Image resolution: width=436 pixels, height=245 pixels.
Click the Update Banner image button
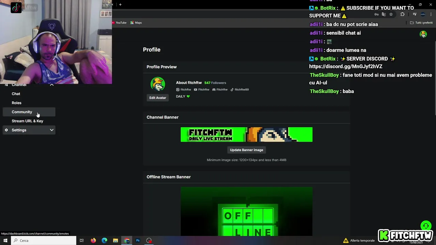pyautogui.click(x=247, y=150)
